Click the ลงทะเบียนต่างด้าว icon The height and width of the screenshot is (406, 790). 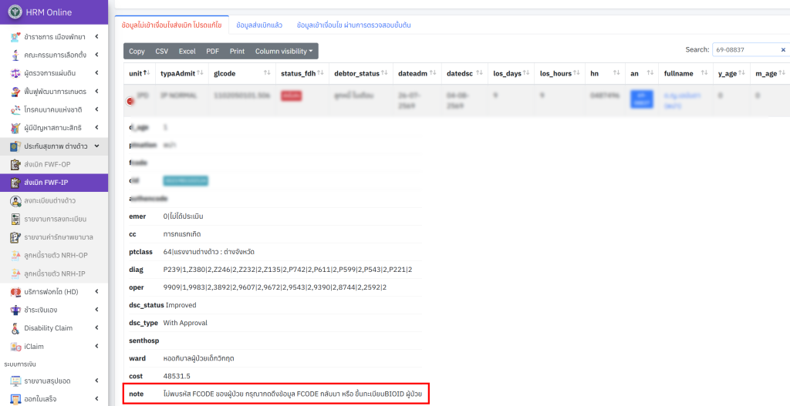15,201
